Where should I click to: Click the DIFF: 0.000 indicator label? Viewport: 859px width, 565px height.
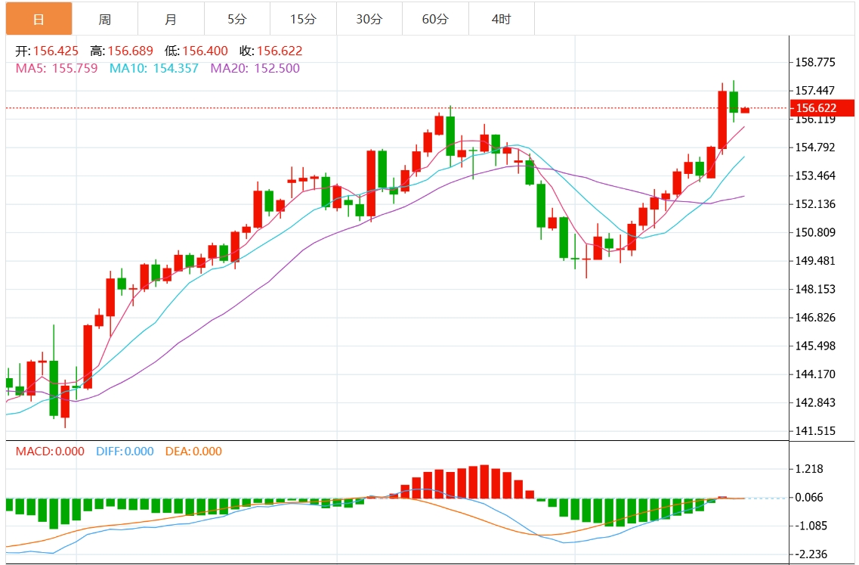[x=125, y=452]
